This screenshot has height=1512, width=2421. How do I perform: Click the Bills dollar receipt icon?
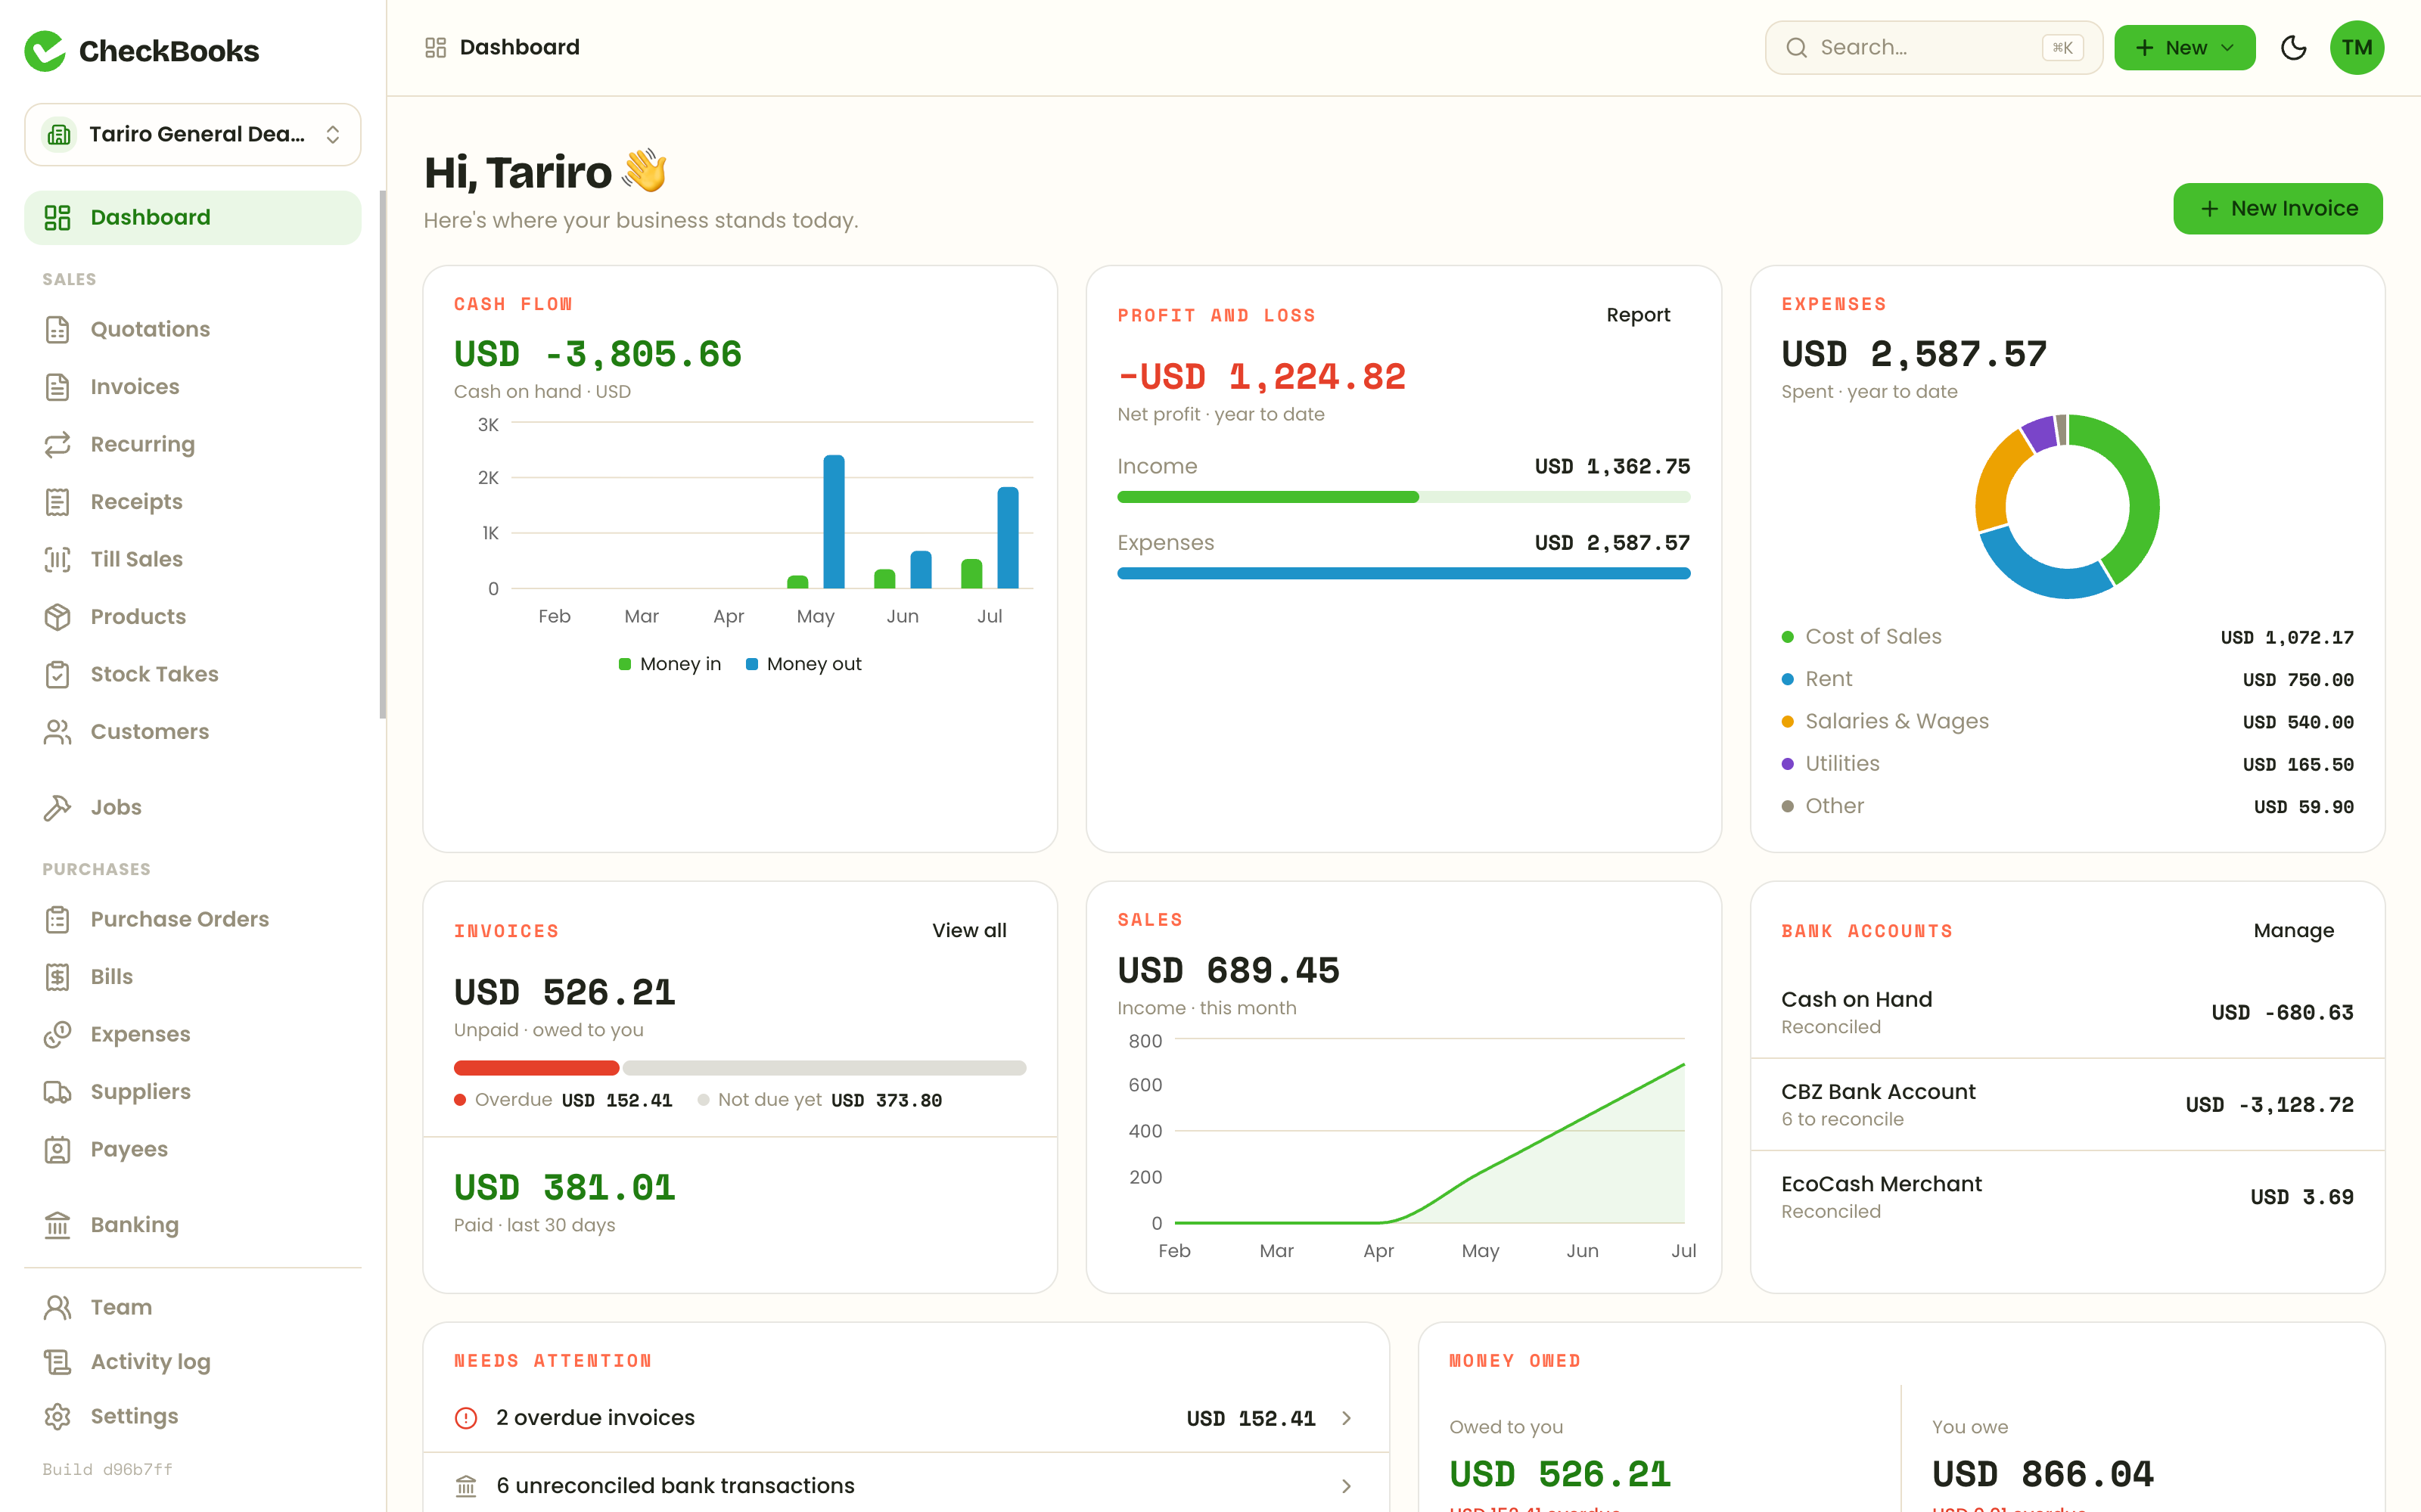pyautogui.click(x=57, y=977)
